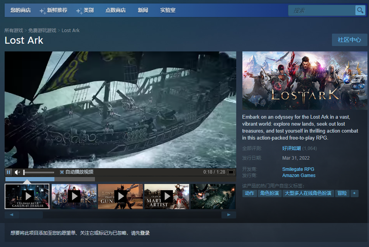Open the 好评如潮 reviews link
This screenshot has width=369, height=247.
pos(291,148)
